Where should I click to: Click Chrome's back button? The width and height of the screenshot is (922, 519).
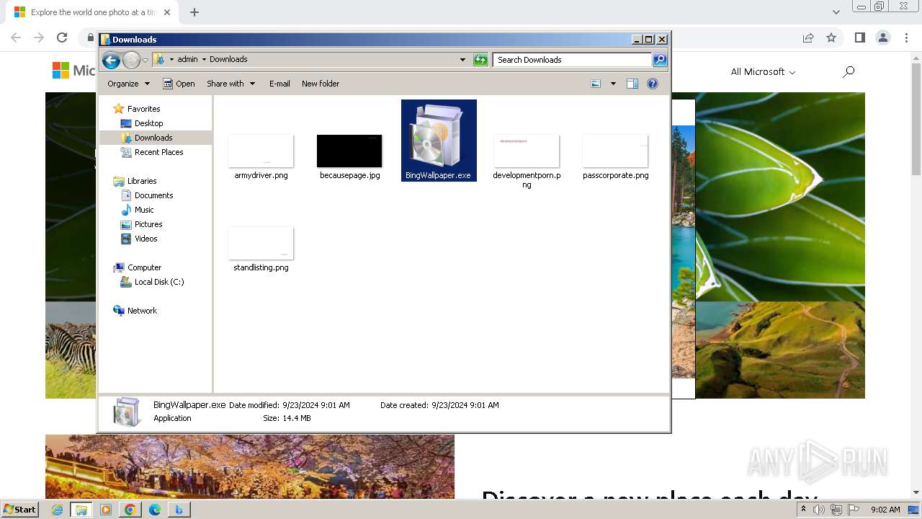click(x=16, y=37)
